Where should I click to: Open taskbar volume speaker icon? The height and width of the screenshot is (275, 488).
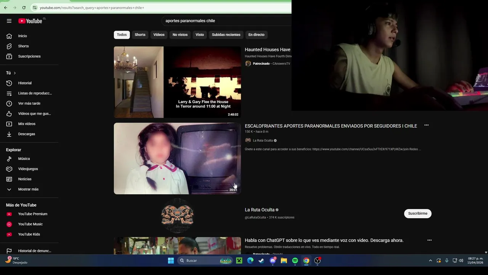pyautogui.click(x=461, y=260)
